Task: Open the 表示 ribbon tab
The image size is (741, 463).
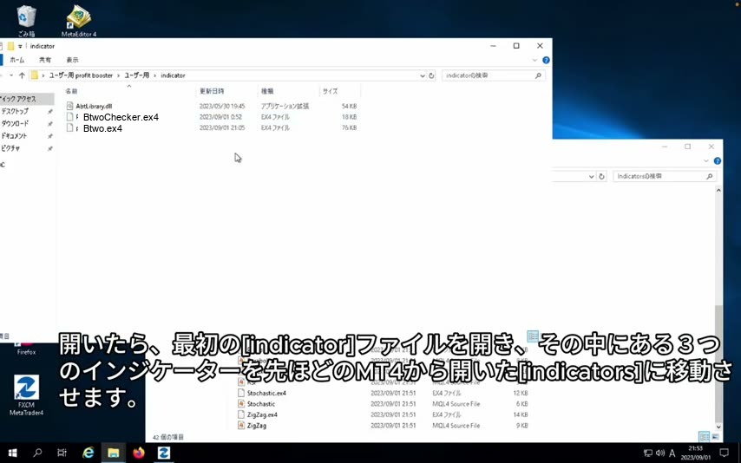Action: (72, 60)
